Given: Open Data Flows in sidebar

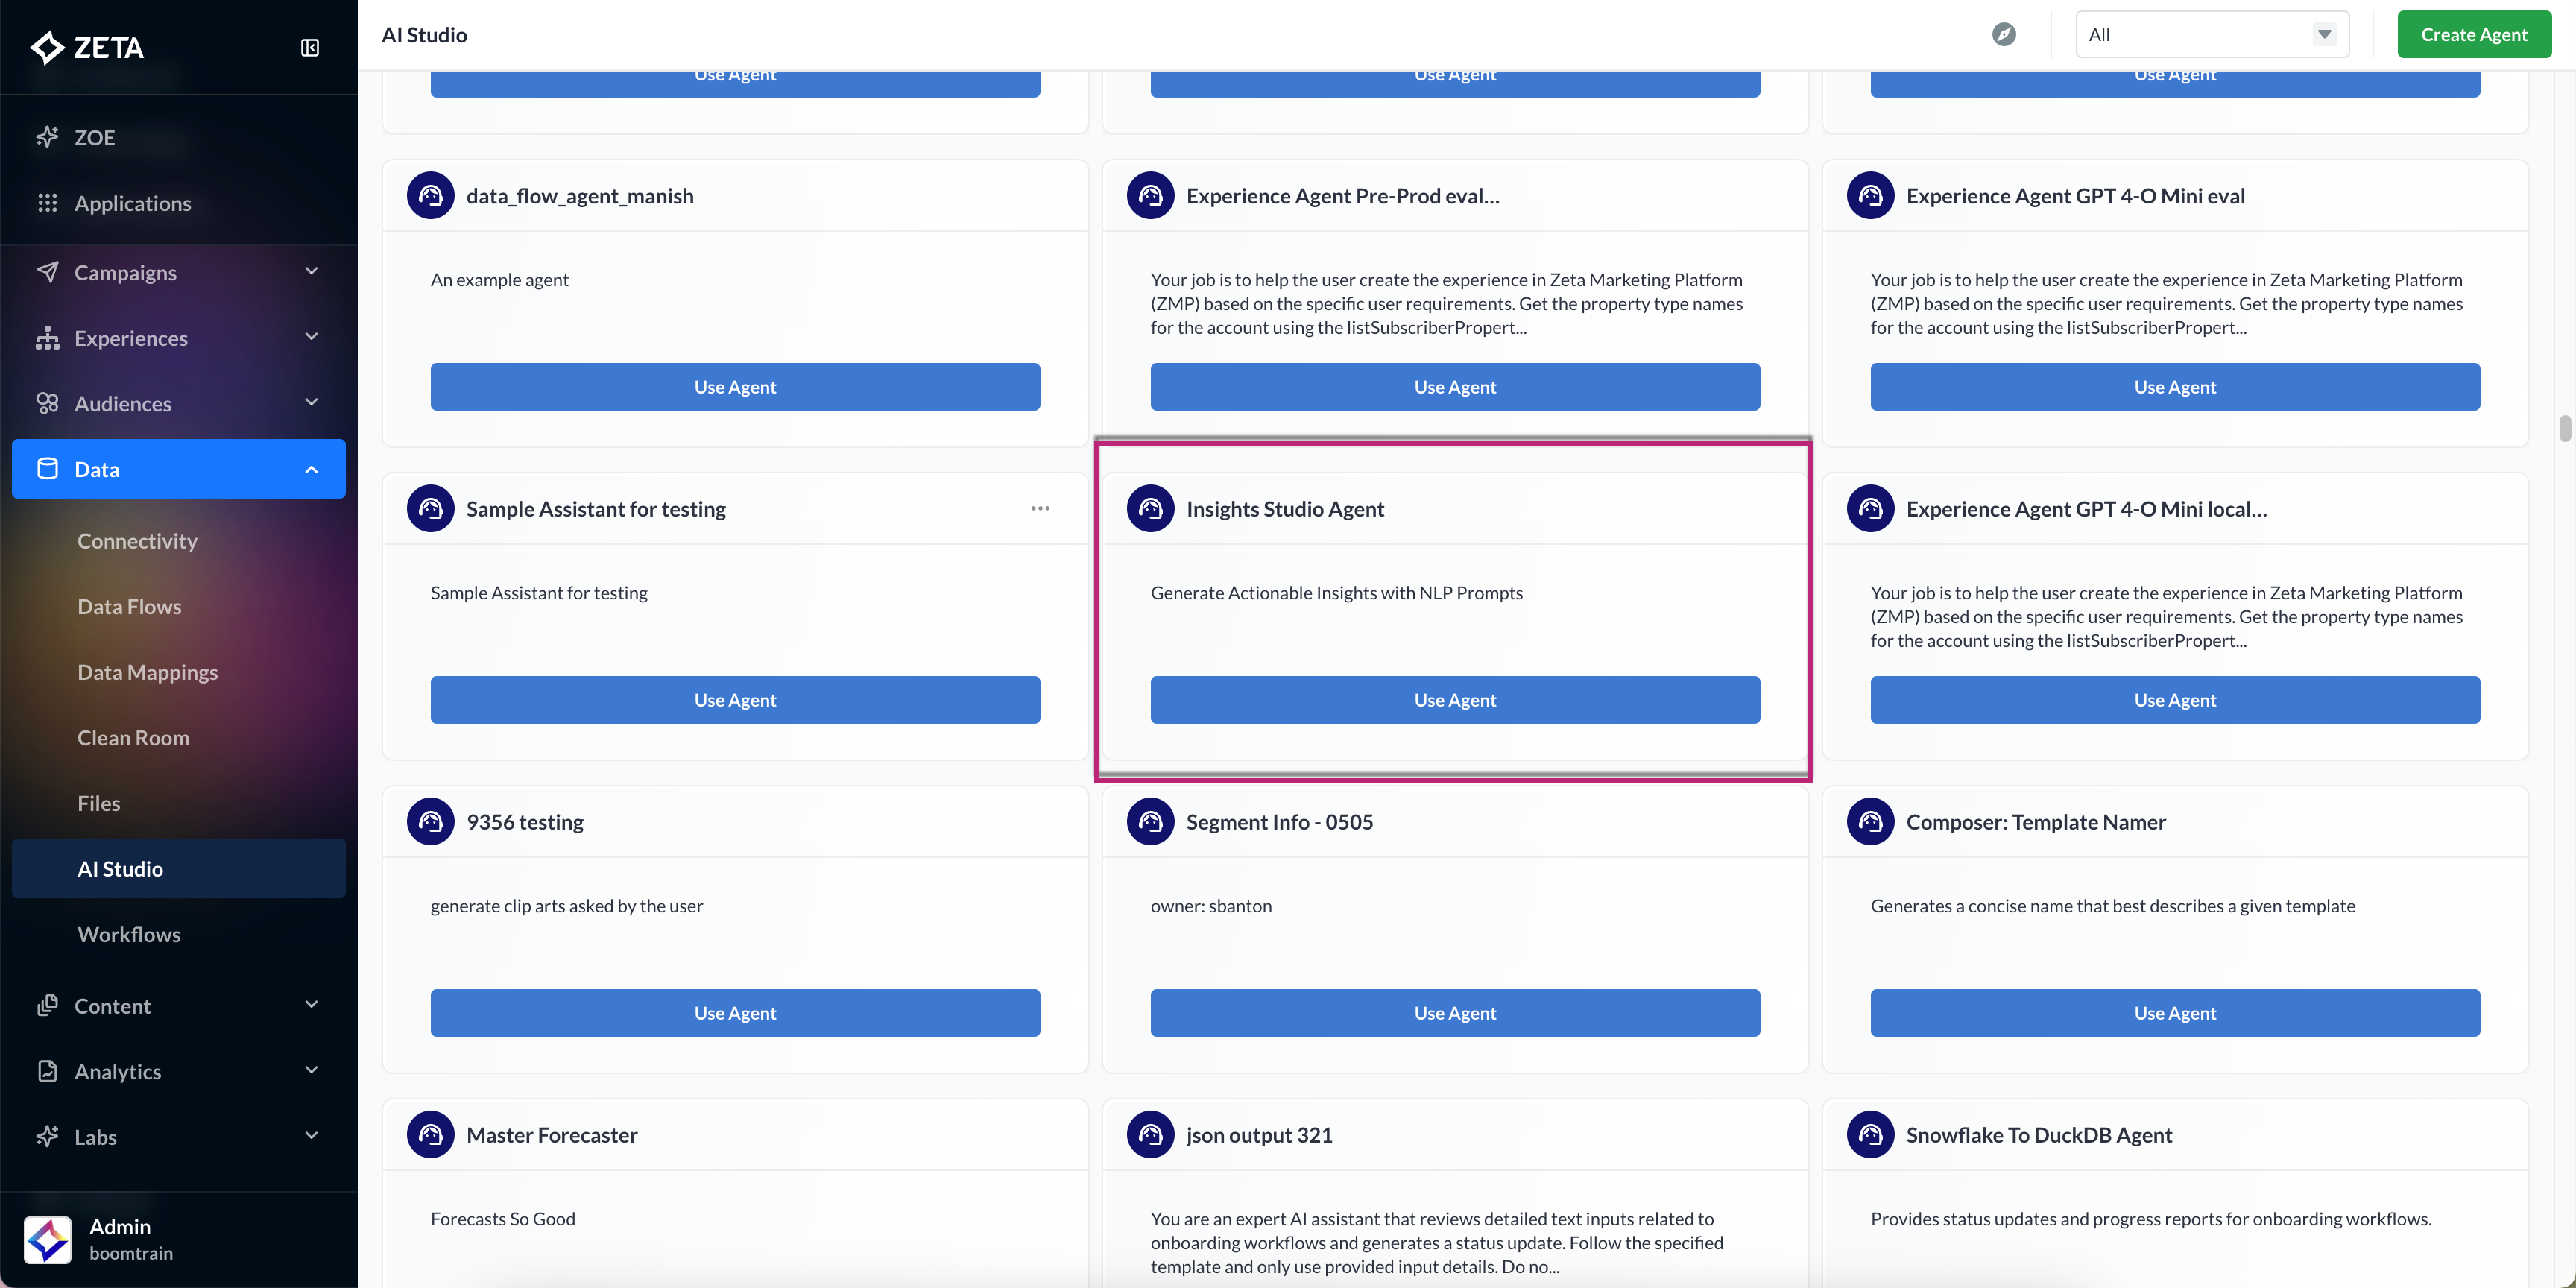Looking at the screenshot, I should [129, 606].
